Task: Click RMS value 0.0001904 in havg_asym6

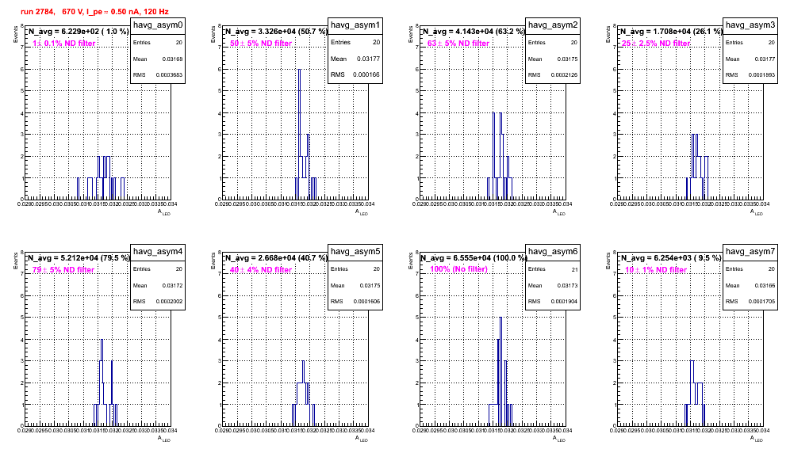Action: click(564, 302)
